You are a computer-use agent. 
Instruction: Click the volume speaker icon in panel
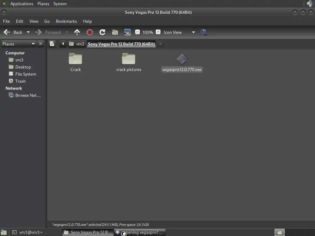310,4
